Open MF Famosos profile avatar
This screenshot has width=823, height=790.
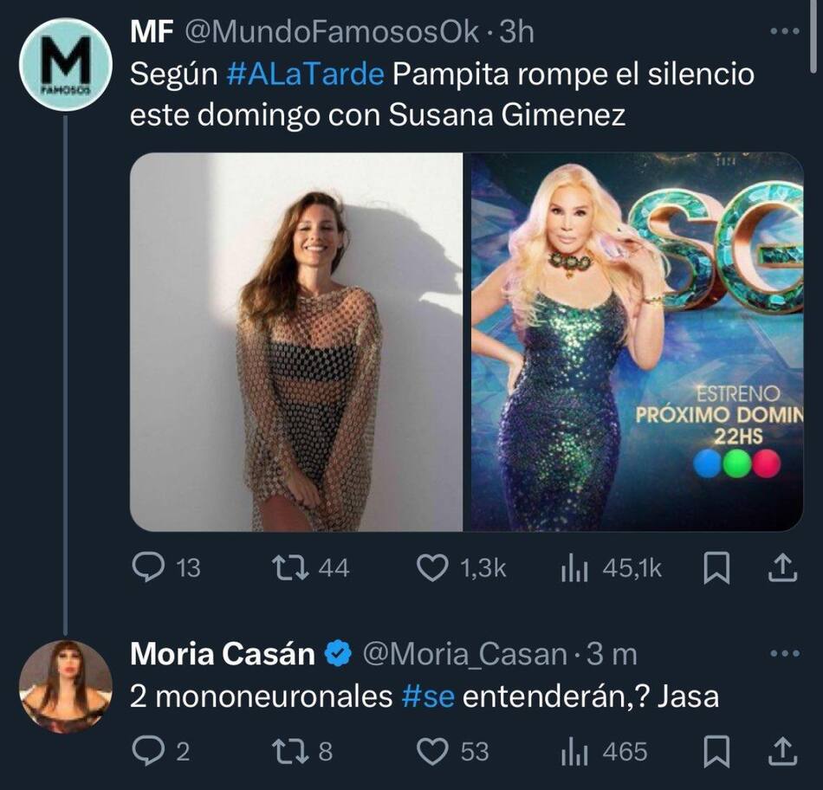pos(66,65)
